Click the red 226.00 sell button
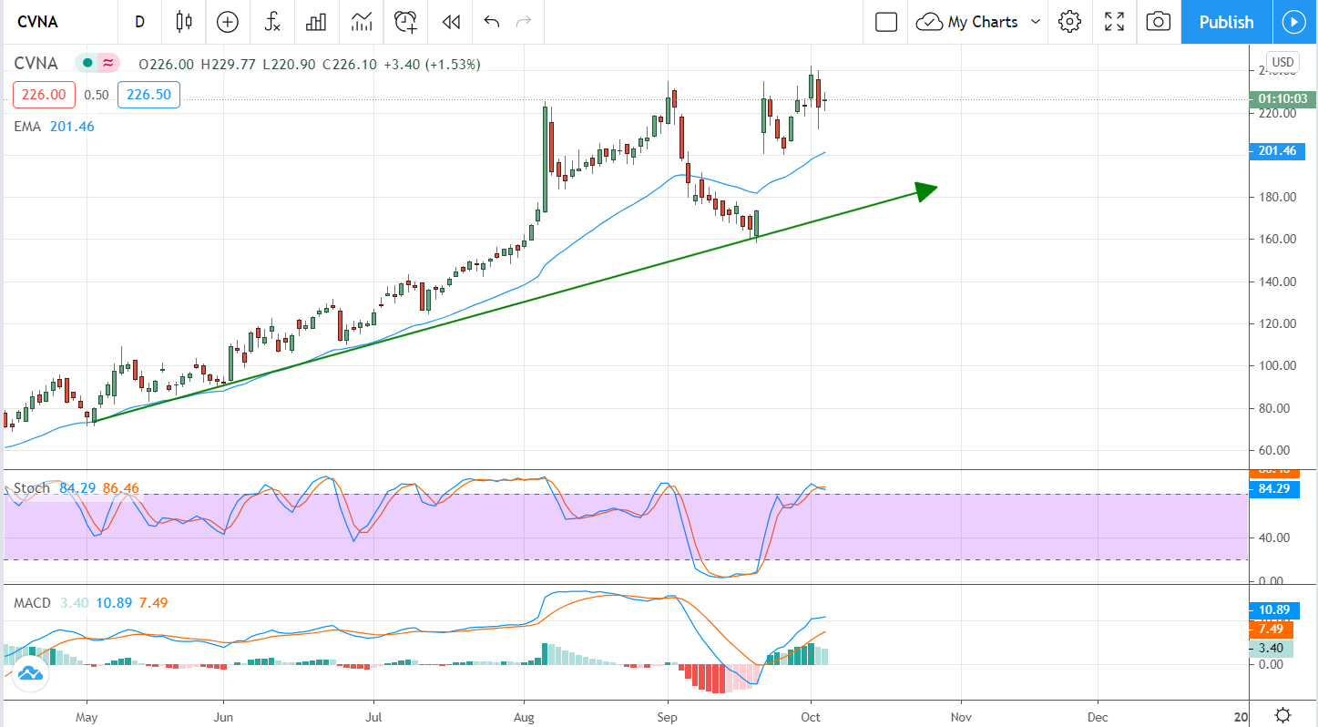Viewport: 1318px width, 727px height. pos(44,95)
